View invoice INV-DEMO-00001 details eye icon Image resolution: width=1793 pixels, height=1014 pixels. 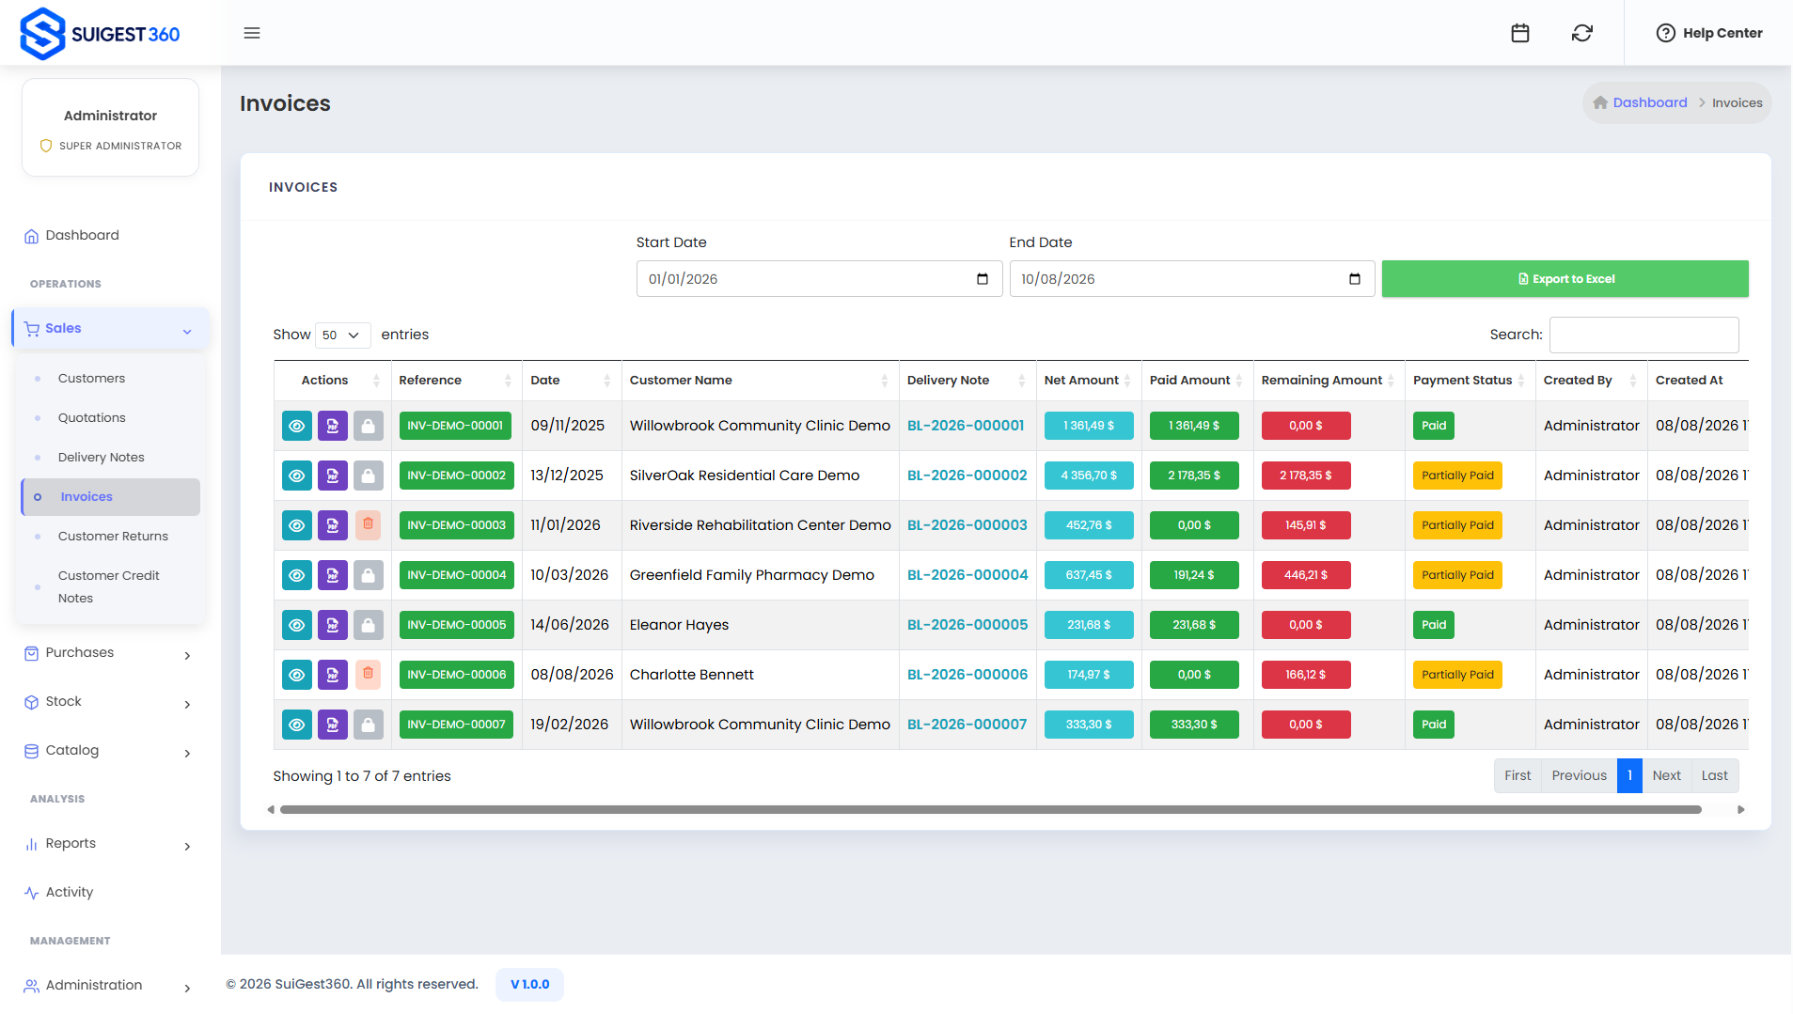tap(297, 426)
